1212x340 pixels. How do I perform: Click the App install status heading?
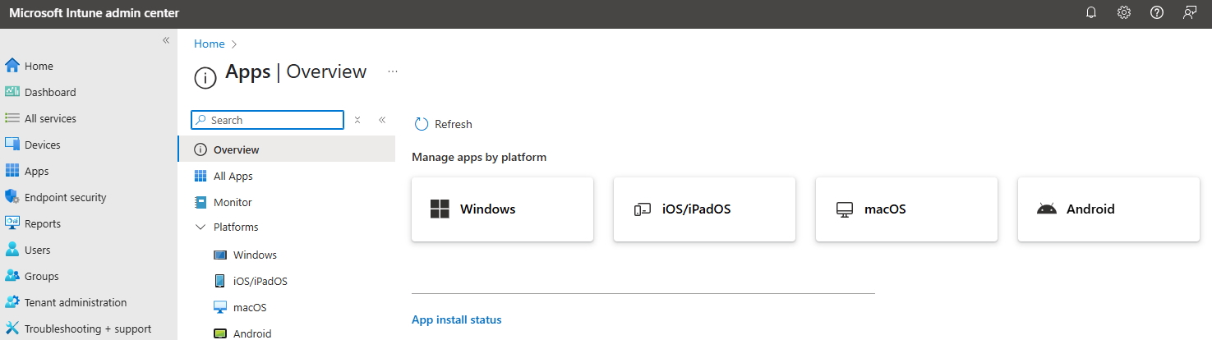457,319
